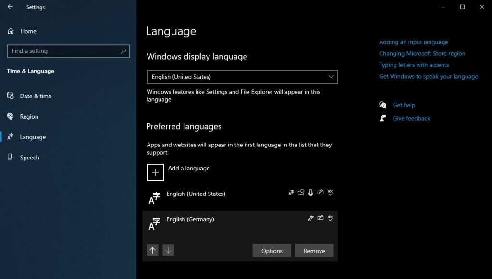Image resolution: width=492 pixels, height=279 pixels.
Task: Open the Windows display language dropdown
Action: tap(242, 76)
